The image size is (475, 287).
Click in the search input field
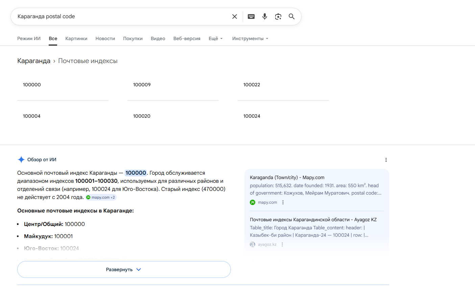122,17
